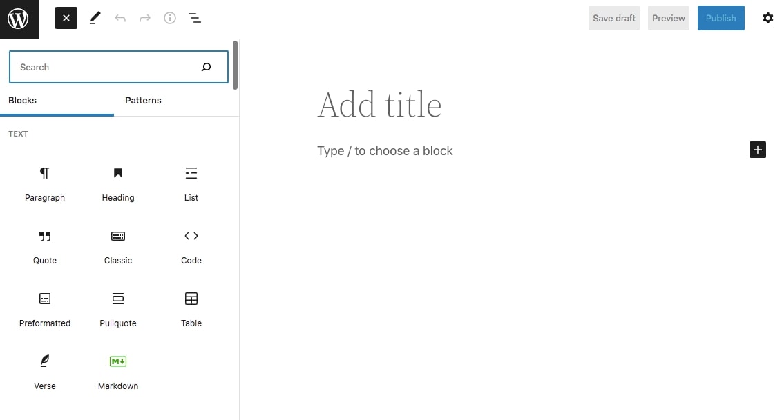This screenshot has width=782, height=420.
Task: Add a List block
Action: point(191,183)
